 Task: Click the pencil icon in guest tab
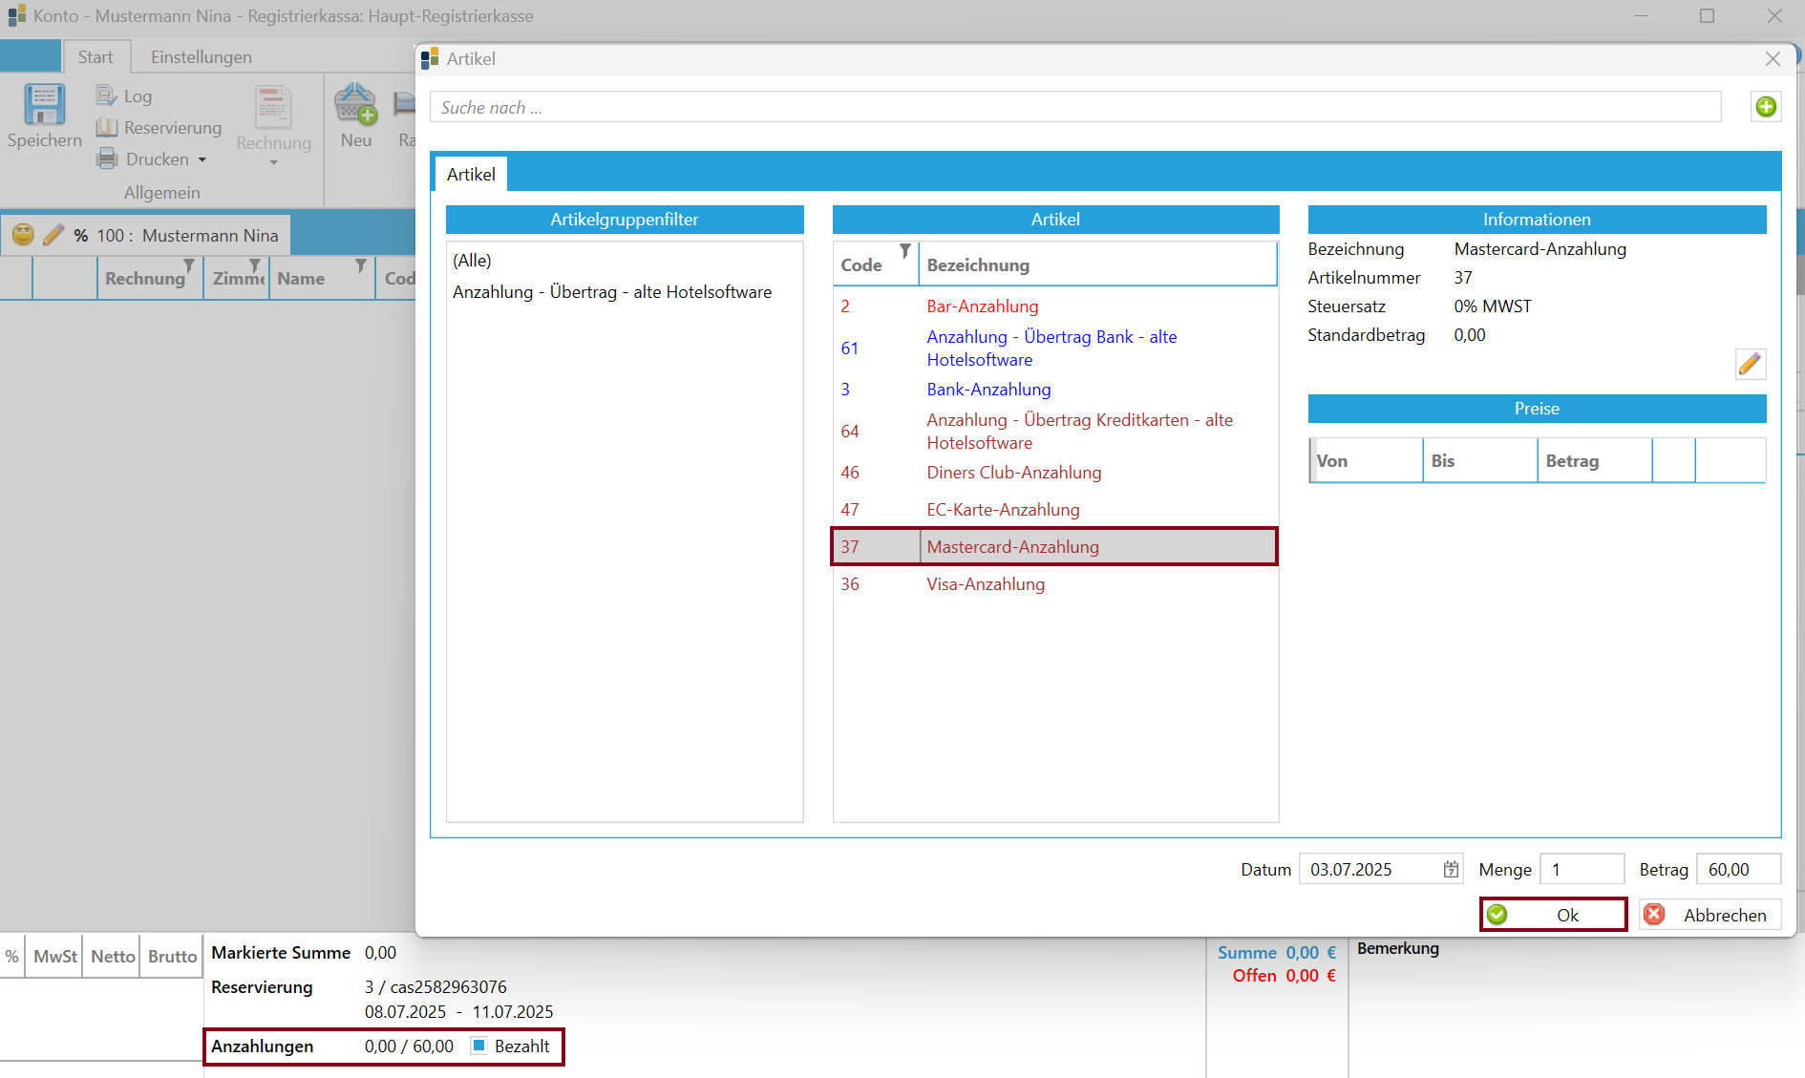pyautogui.click(x=54, y=234)
